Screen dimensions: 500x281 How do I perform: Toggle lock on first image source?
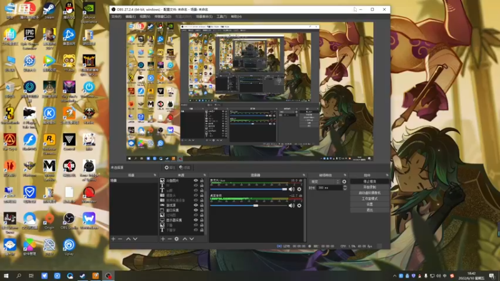click(x=202, y=180)
